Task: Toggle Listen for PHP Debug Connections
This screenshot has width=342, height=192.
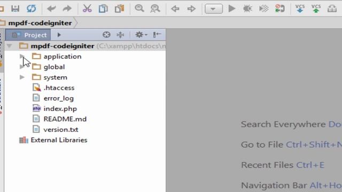Action: click(280, 9)
